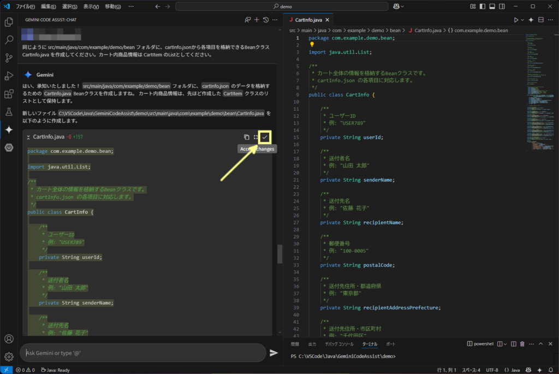Go forward in navigation history
559x374 pixels.
pos(168,7)
